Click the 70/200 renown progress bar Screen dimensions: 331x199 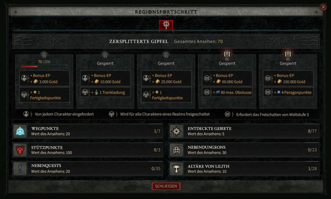coord(44,67)
